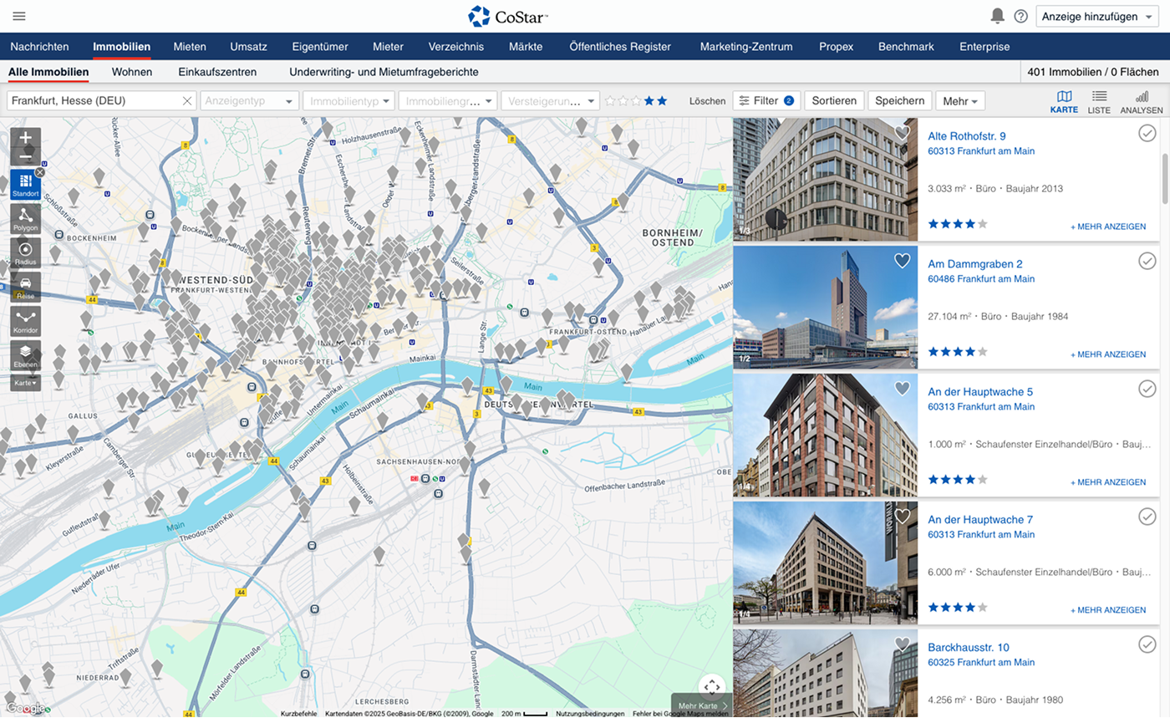
Task: Favorite An der Hauptwache 5 with heart
Action: coord(902,389)
